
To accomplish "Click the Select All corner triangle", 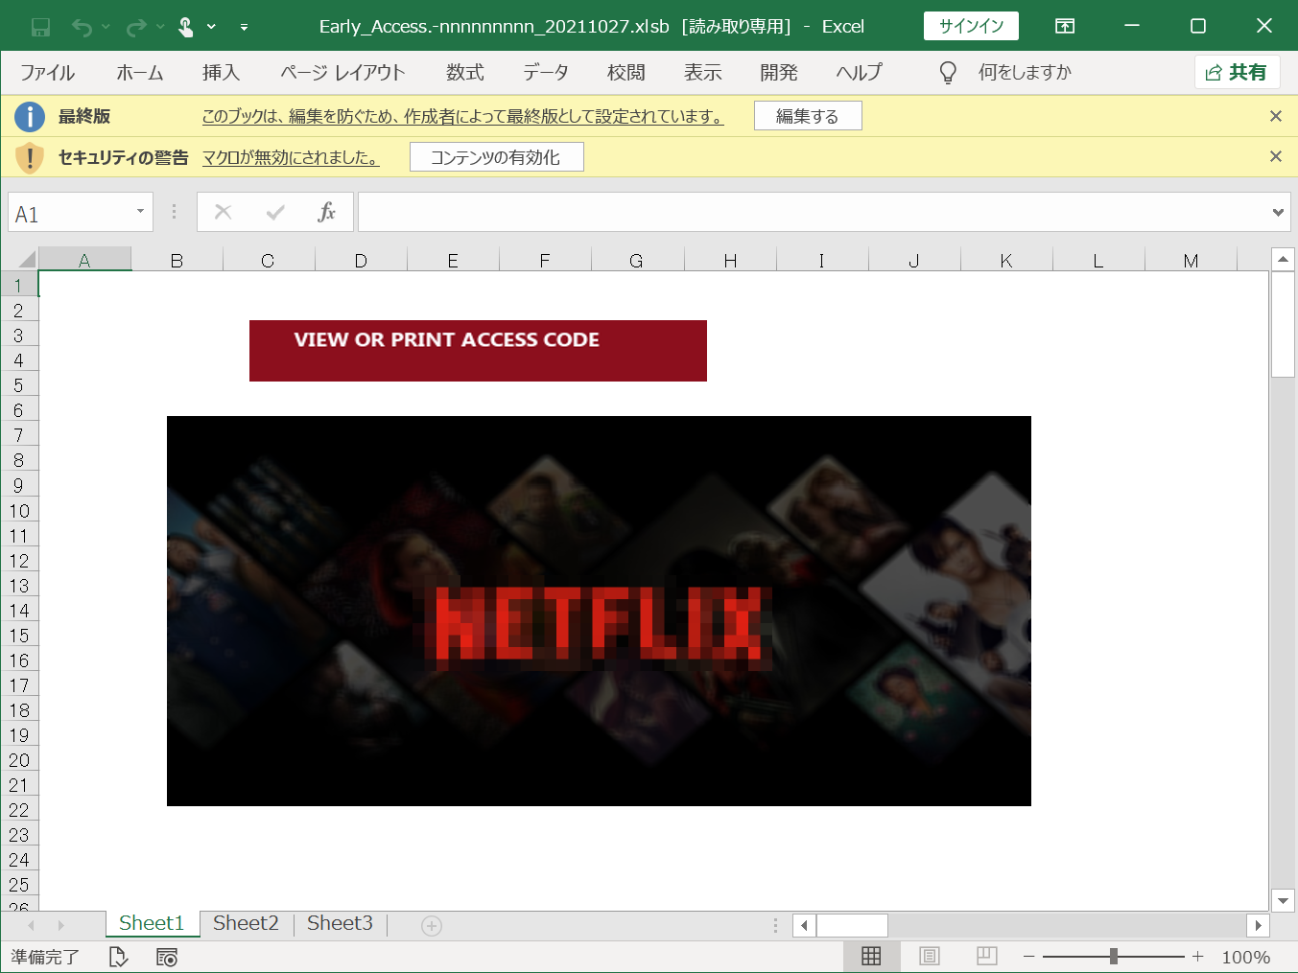I will (27, 259).
